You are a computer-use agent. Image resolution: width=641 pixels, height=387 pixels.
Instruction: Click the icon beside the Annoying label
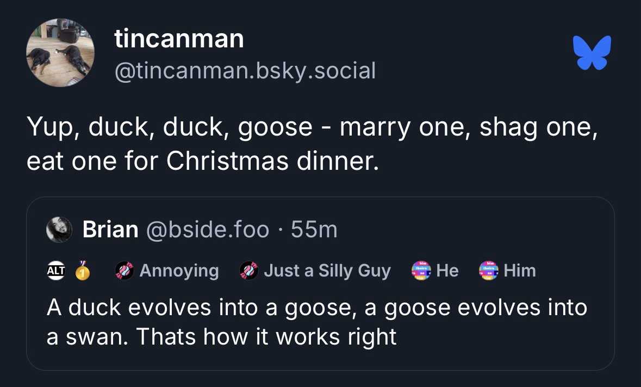click(x=125, y=271)
